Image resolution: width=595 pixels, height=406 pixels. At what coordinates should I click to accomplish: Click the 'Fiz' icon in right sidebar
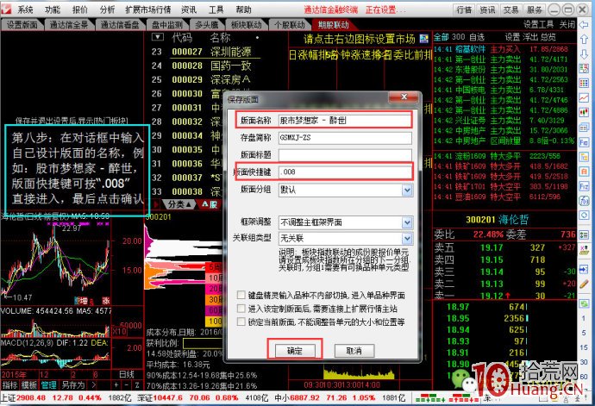pyautogui.click(x=584, y=186)
